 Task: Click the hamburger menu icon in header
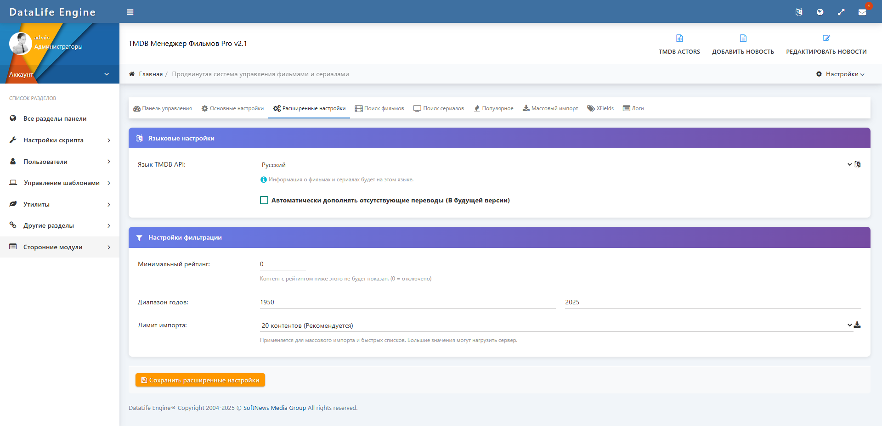tap(130, 12)
